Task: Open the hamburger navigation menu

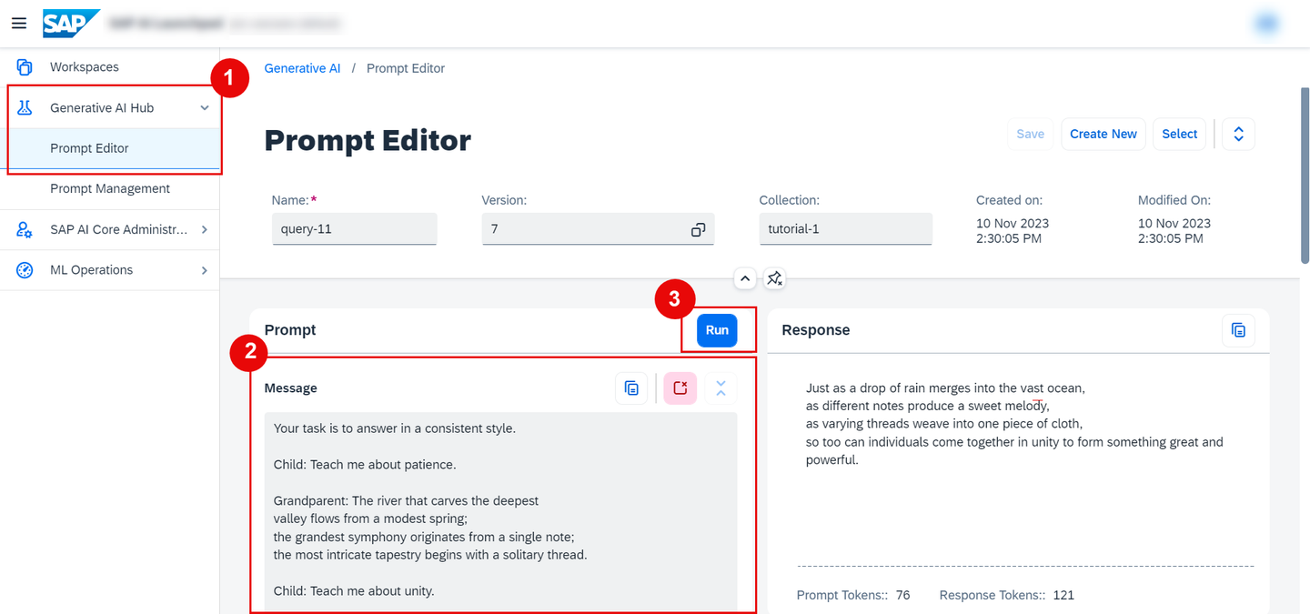Action: point(18,23)
